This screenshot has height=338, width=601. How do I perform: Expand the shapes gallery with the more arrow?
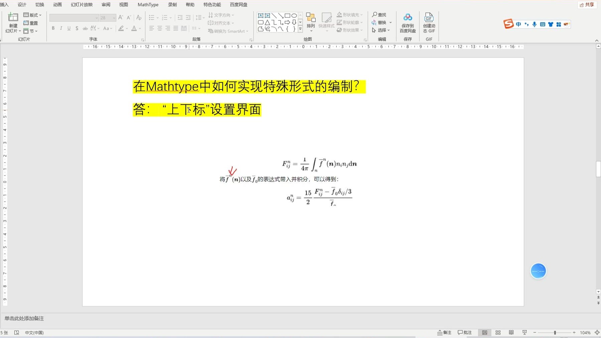coord(300,29)
